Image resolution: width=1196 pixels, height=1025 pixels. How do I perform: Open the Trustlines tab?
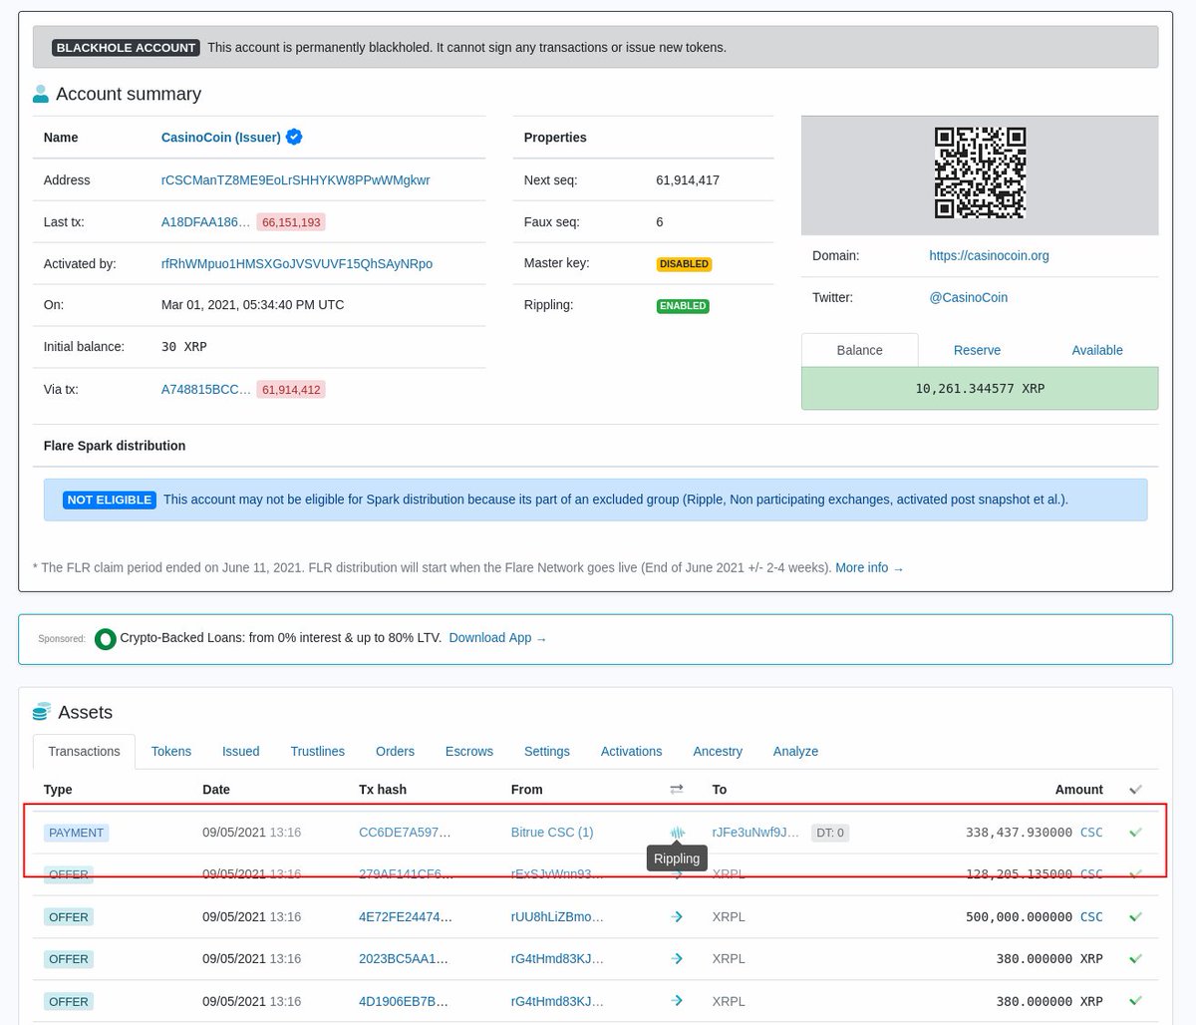318,751
